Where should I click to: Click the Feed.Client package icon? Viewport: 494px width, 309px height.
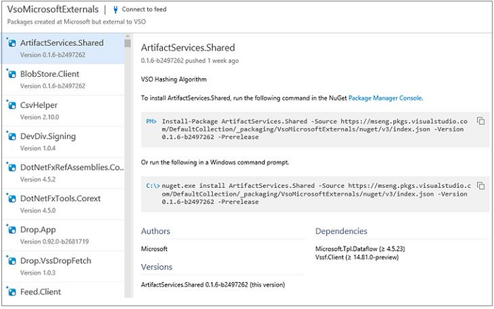12,291
